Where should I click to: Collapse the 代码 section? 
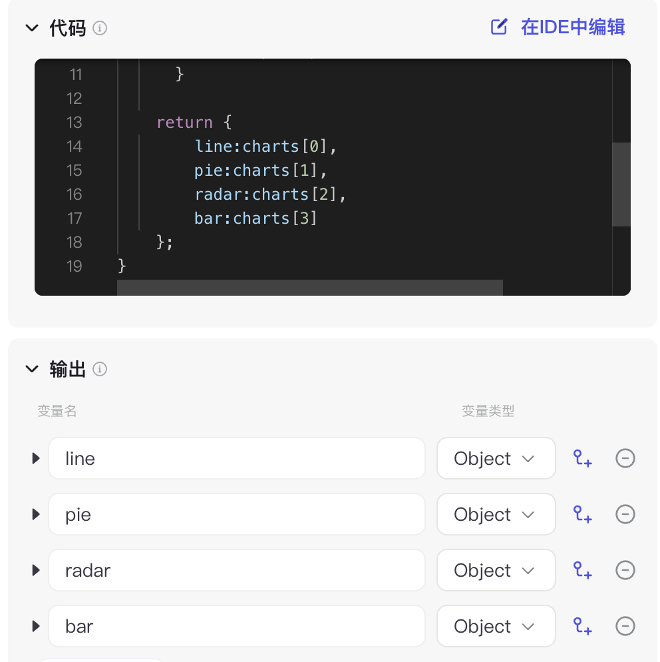click(x=32, y=28)
